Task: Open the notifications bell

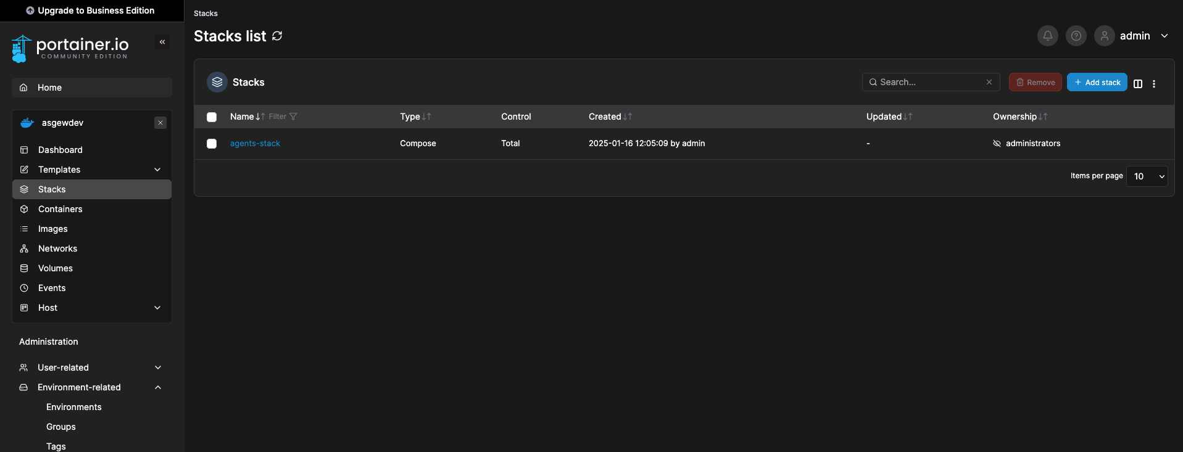Action: click(x=1047, y=36)
